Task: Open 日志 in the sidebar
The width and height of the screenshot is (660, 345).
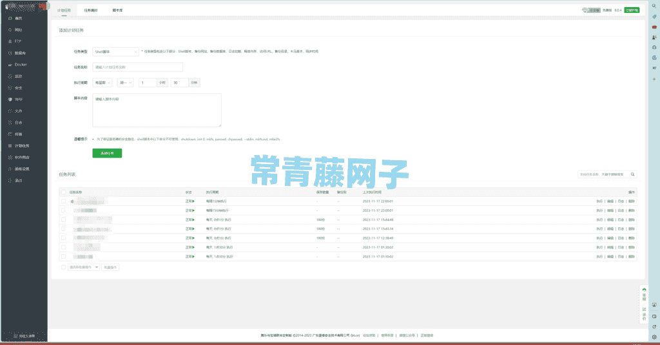Action: [18, 123]
